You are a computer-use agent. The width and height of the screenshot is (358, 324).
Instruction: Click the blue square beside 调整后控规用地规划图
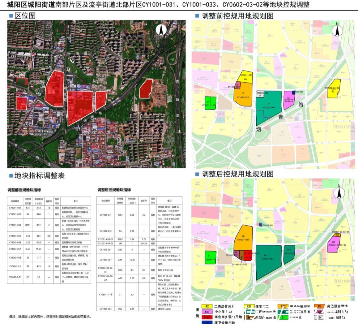point(197,174)
